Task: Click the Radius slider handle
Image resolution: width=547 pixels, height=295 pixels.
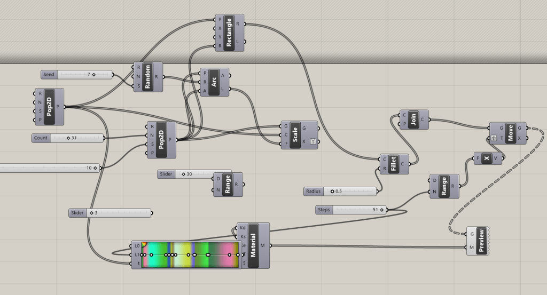Action: [332, 191]
